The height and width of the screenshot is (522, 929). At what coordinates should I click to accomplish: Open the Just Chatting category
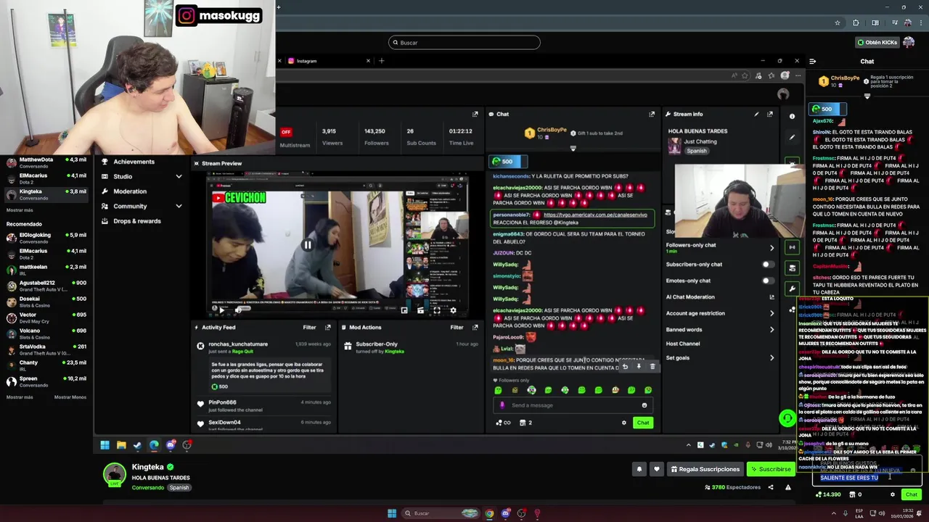[700, 141]
